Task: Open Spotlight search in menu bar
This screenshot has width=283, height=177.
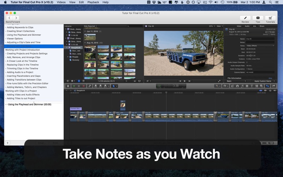Action: [x=270, y=2]
